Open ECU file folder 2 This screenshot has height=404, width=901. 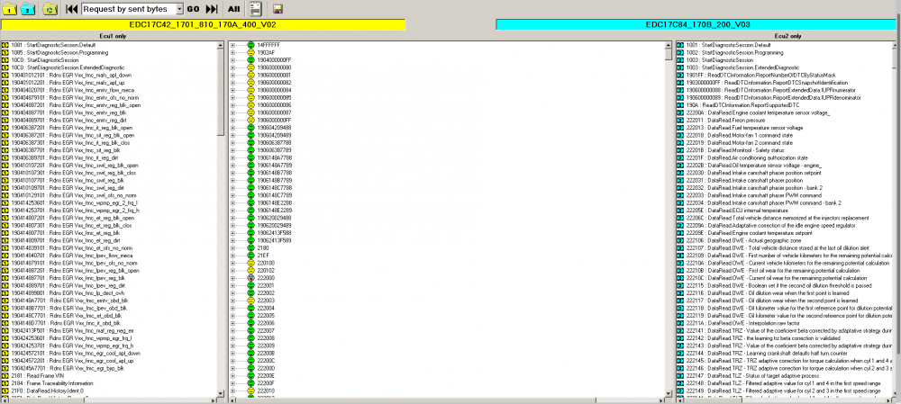(29, 9)
